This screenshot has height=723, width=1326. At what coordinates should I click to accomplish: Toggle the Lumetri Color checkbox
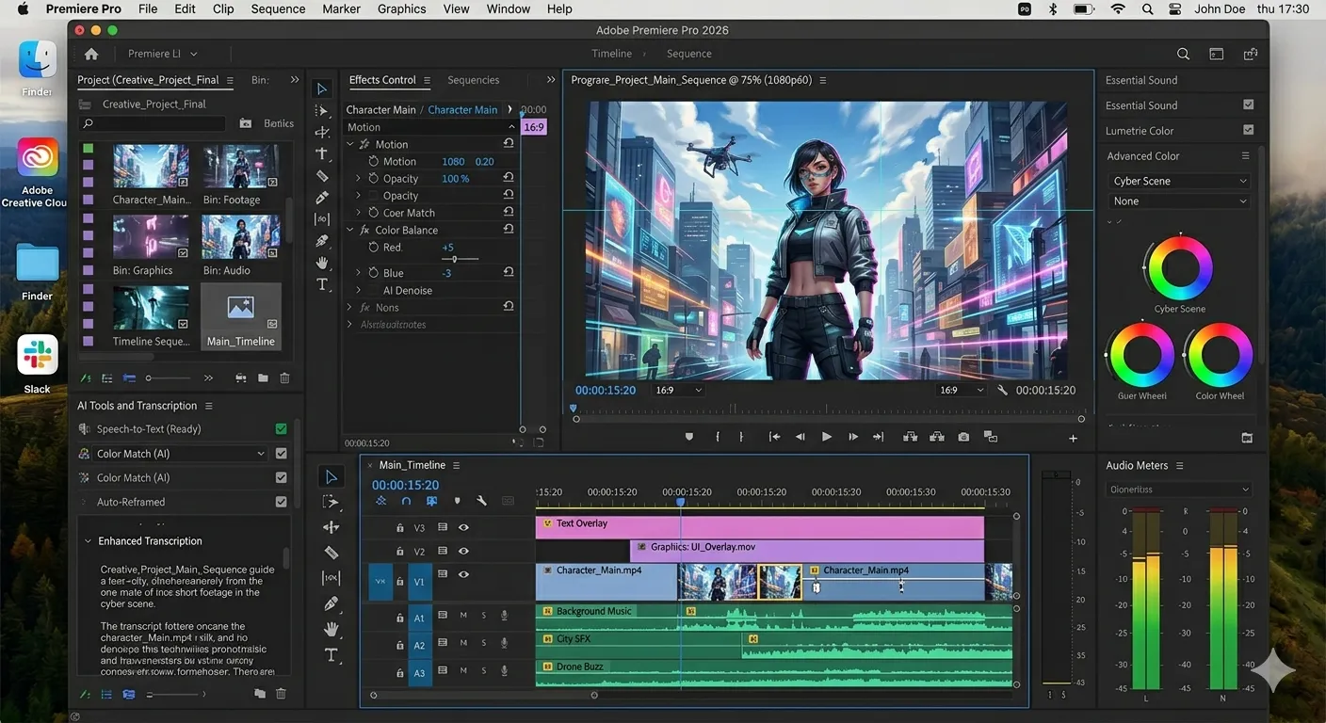pyautogui.click(x=1248, y=130)
